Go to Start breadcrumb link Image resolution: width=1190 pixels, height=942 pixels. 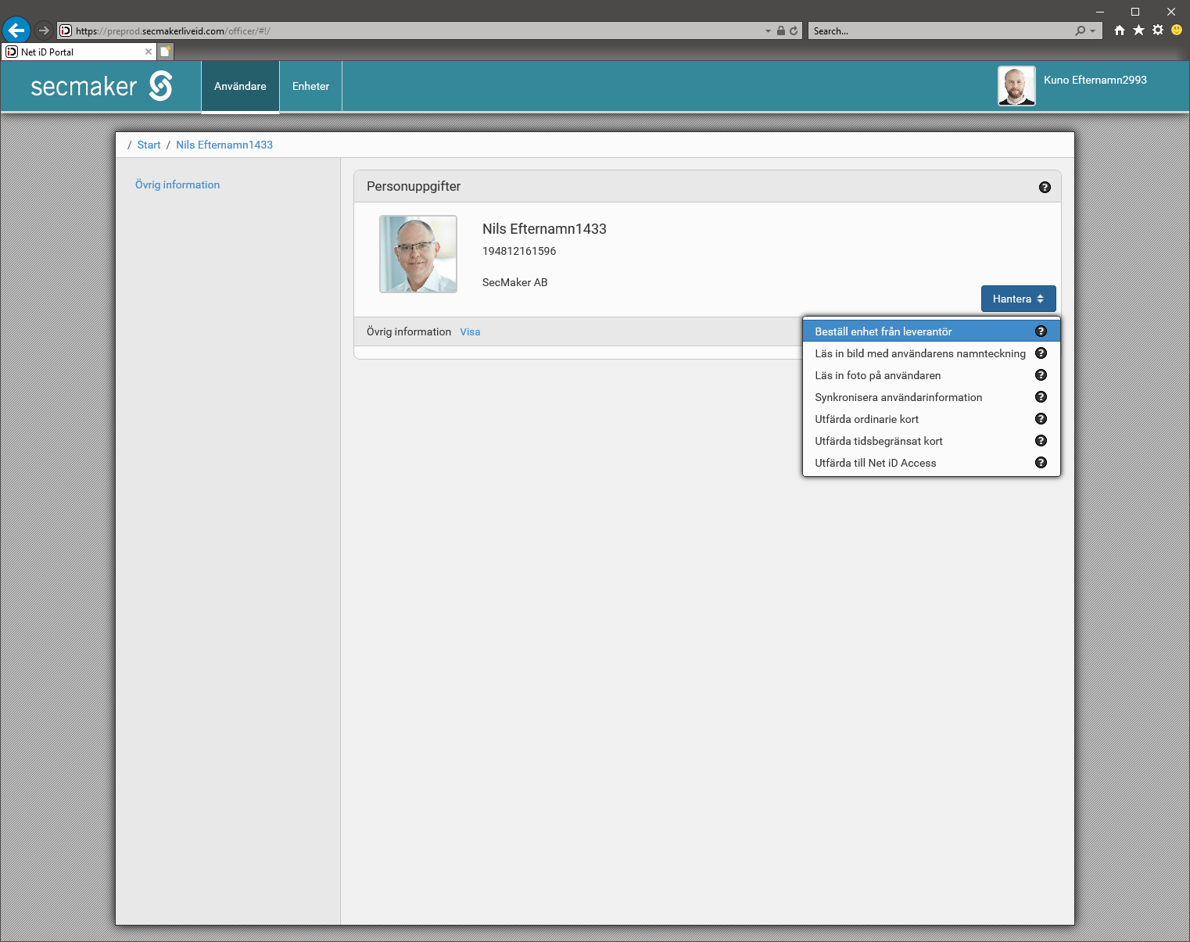coord(149,145)
